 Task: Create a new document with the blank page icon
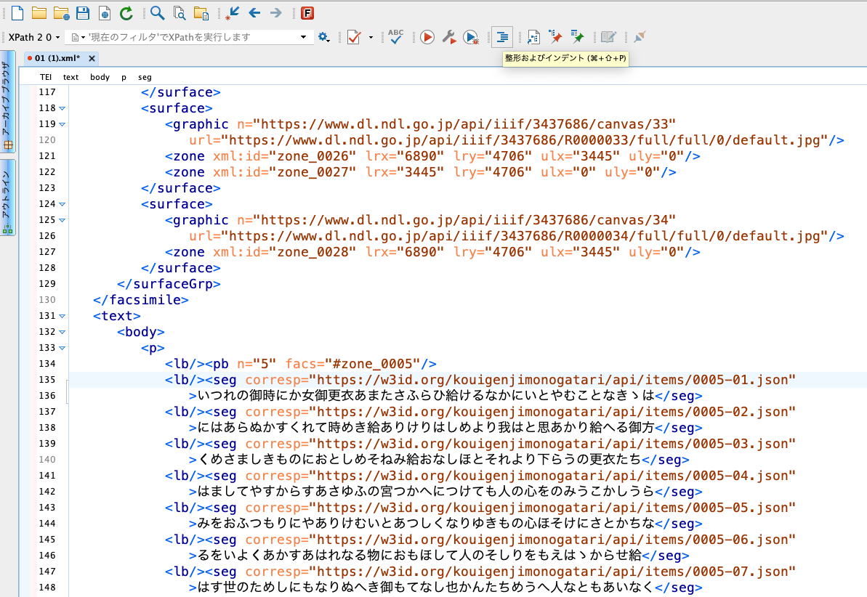[17, 13]
